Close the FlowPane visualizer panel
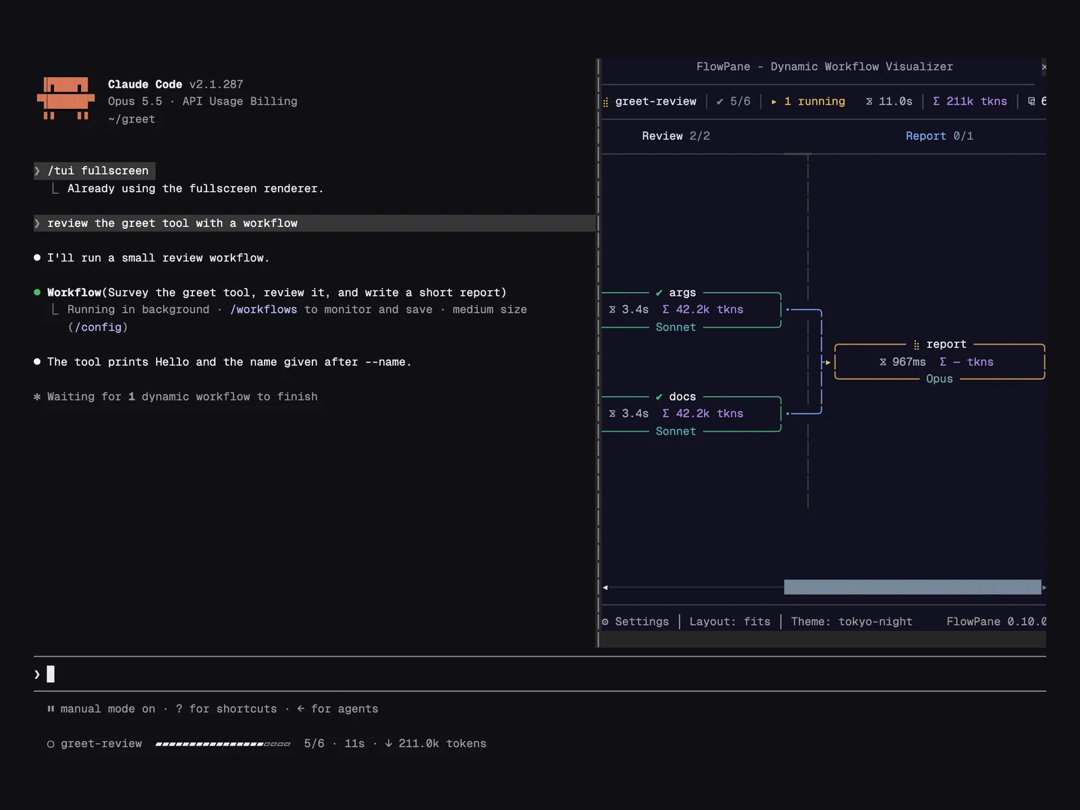Viewport: 1080px width, 810px height. pyautogui.click(x=1044, y=67)
